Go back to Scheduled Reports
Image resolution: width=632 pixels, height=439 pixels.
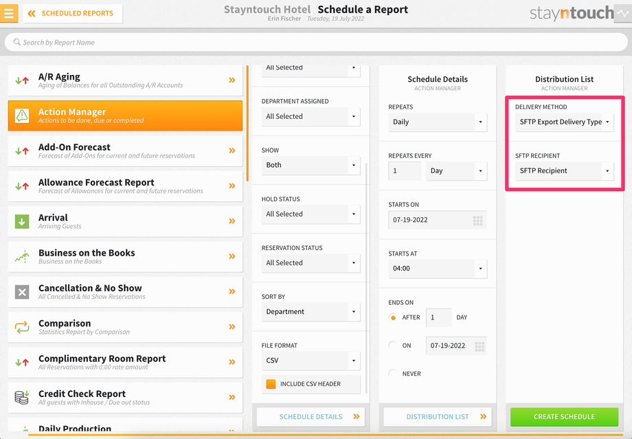pyautogui.click(x=73, y=13)
